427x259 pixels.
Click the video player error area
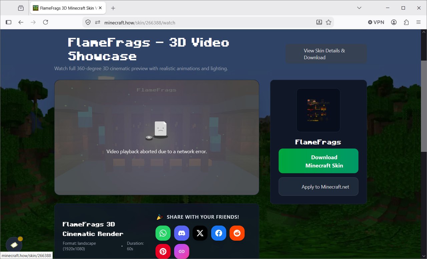(157, 137)
